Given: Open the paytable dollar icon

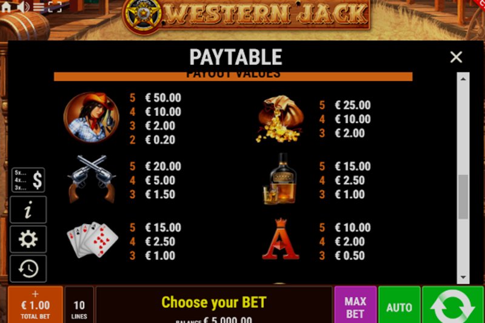Looking at the screenshot, I should [28, 180].
